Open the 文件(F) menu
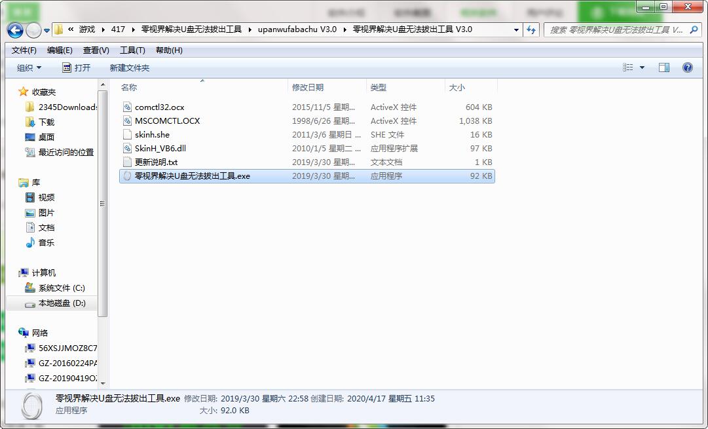Image resolution: width=708 pixels, height=429 pixels. tap(24, 50)
